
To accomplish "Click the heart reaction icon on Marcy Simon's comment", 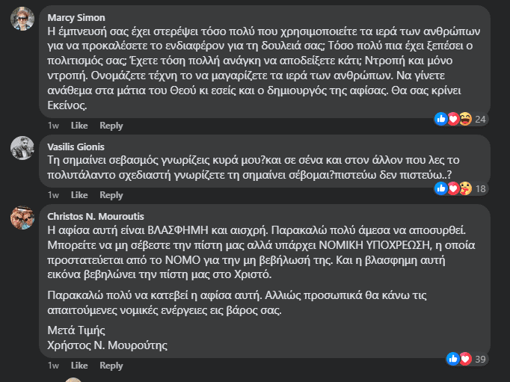I will (453, 119).
